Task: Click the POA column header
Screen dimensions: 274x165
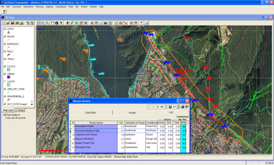Action: [183, 122]
